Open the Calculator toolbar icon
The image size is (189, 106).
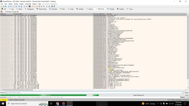click(x=52, y=6)
